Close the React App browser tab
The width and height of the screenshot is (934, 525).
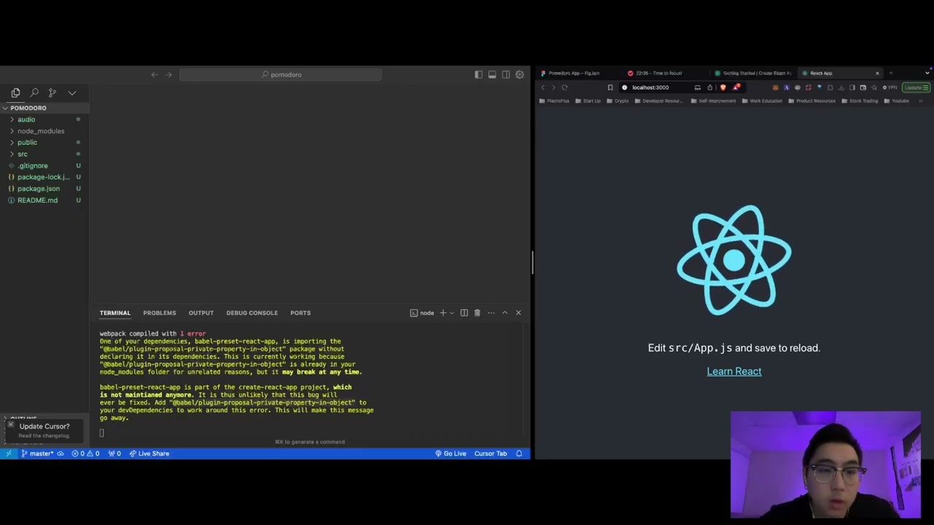(x=877, y=73)
